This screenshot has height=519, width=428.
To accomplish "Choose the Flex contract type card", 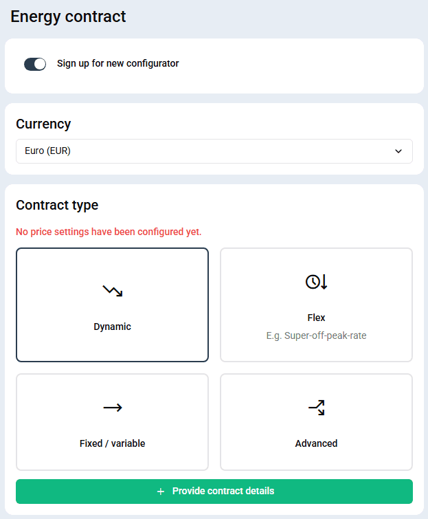I will tap(316, 305).
